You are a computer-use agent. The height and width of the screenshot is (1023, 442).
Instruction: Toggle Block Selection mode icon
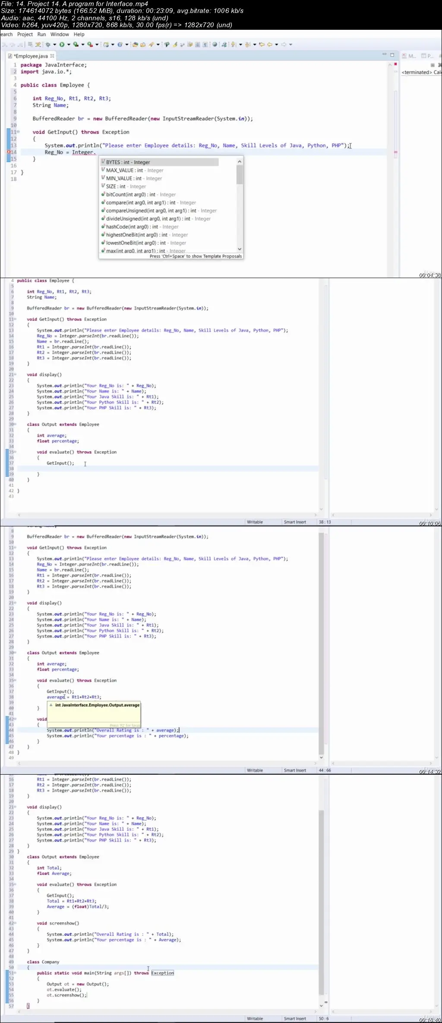[x=197, y=44]
